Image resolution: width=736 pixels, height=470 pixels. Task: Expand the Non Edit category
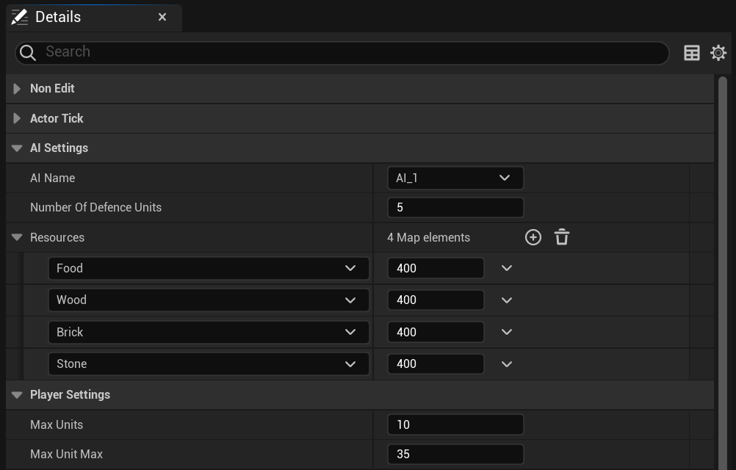pos(17,89)
